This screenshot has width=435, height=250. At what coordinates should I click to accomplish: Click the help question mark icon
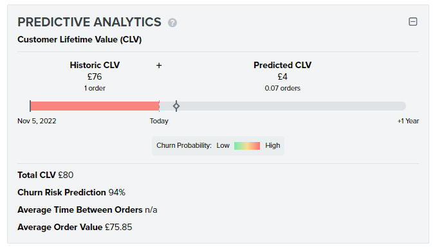(172, 22)
